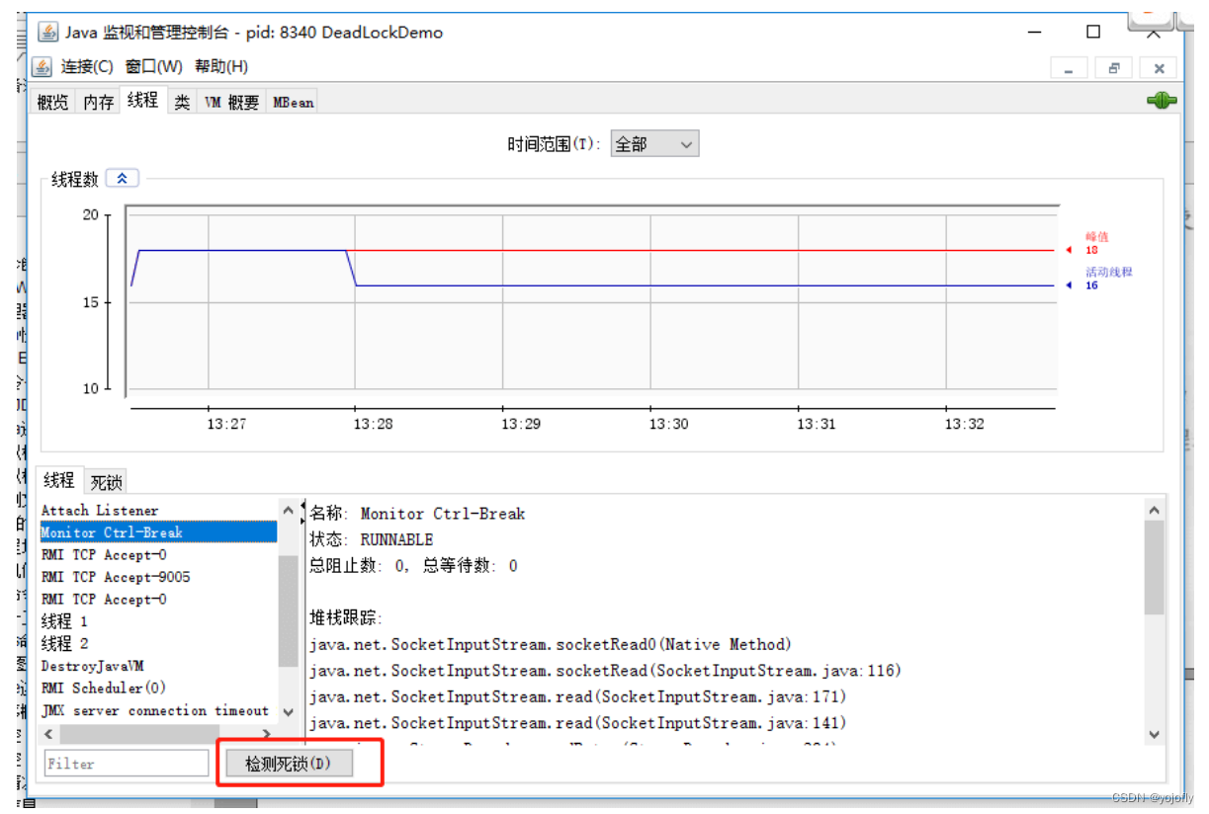The width and height of the screenshot is (1209, 814).
Task: Click the socketRead0(Native Method) stack line
Action: 551,644
